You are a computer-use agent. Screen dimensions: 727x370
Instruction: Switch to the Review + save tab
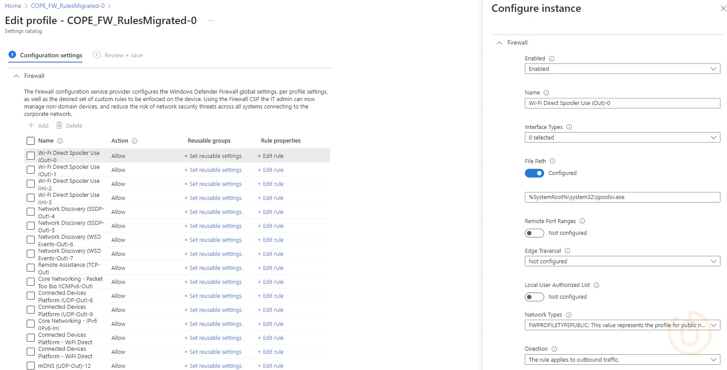click(x=118, y=55)
